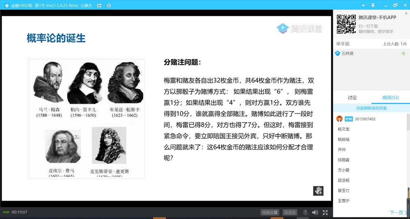The height and width of the screenshot is (219, 410).
Task: Click the home icon in title bar
Action: [109, 5]
